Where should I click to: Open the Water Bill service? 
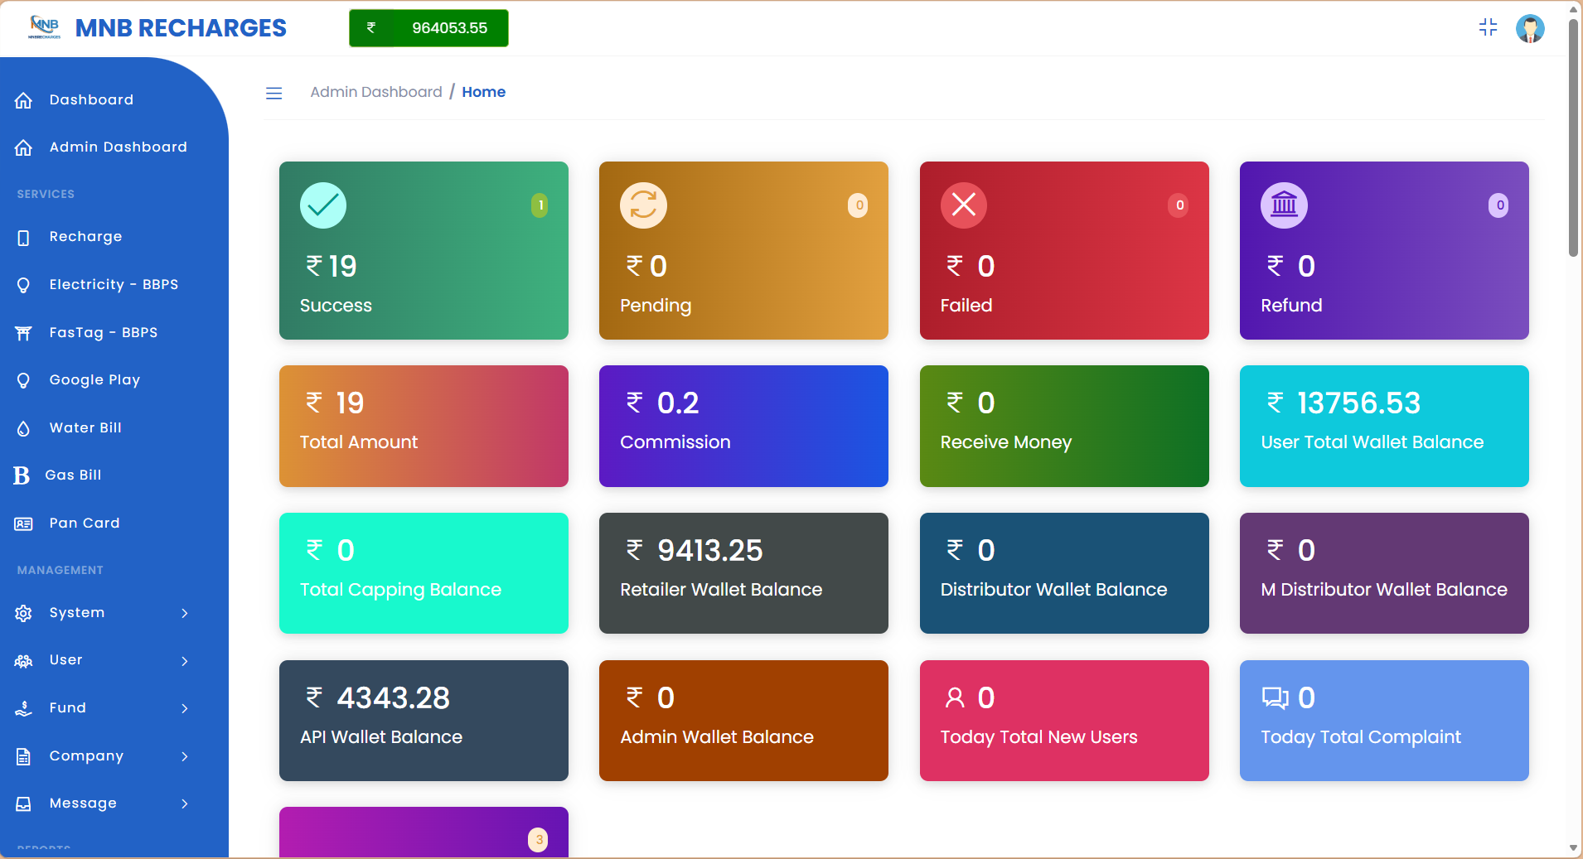pyautogui.click(x=85, y=428)
